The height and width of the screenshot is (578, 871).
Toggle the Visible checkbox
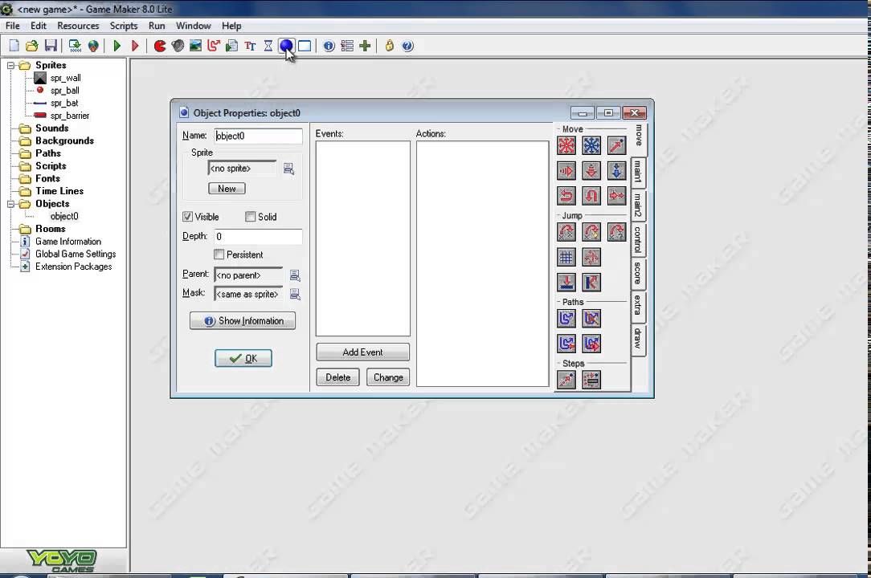click(x=188, y=217)
